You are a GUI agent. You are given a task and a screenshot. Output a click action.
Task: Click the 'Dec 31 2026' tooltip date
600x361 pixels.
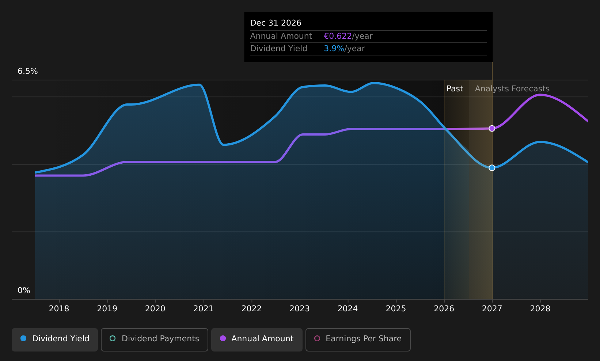click(x=276, y=23)
